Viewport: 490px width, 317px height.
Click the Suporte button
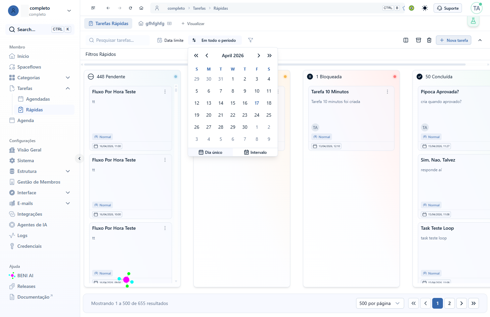448,8
